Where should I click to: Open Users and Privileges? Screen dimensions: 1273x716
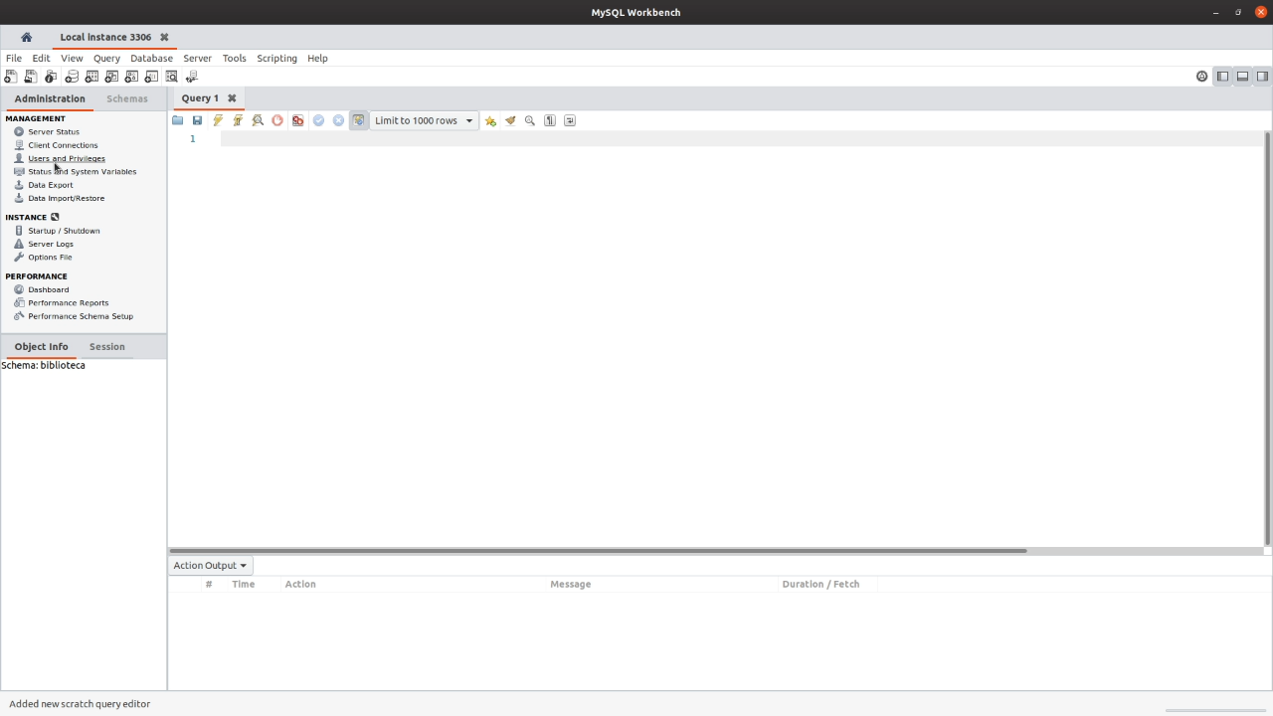click(x=66, y=158)
